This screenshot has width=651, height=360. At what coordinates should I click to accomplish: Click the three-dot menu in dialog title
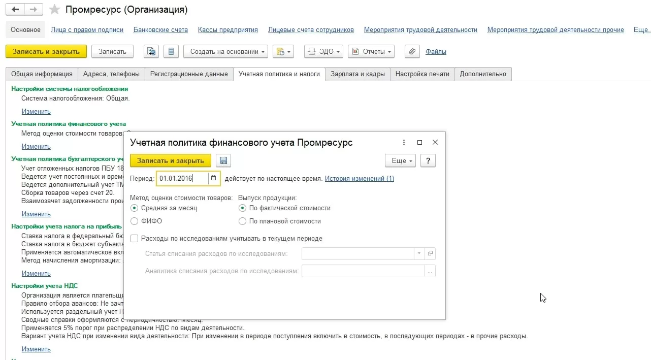(404, 143)
